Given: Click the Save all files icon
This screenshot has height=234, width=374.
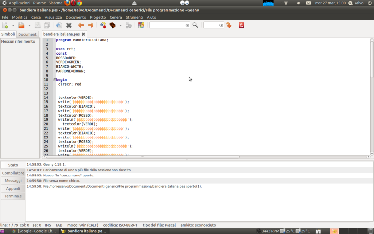Looking at the screenshot, I should 47,25.
